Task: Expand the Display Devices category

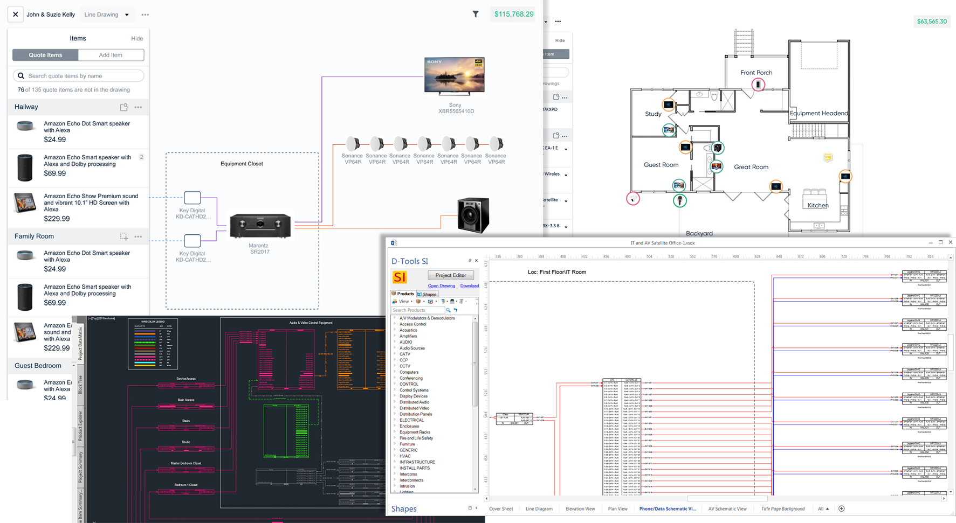Action: point(395,396)
